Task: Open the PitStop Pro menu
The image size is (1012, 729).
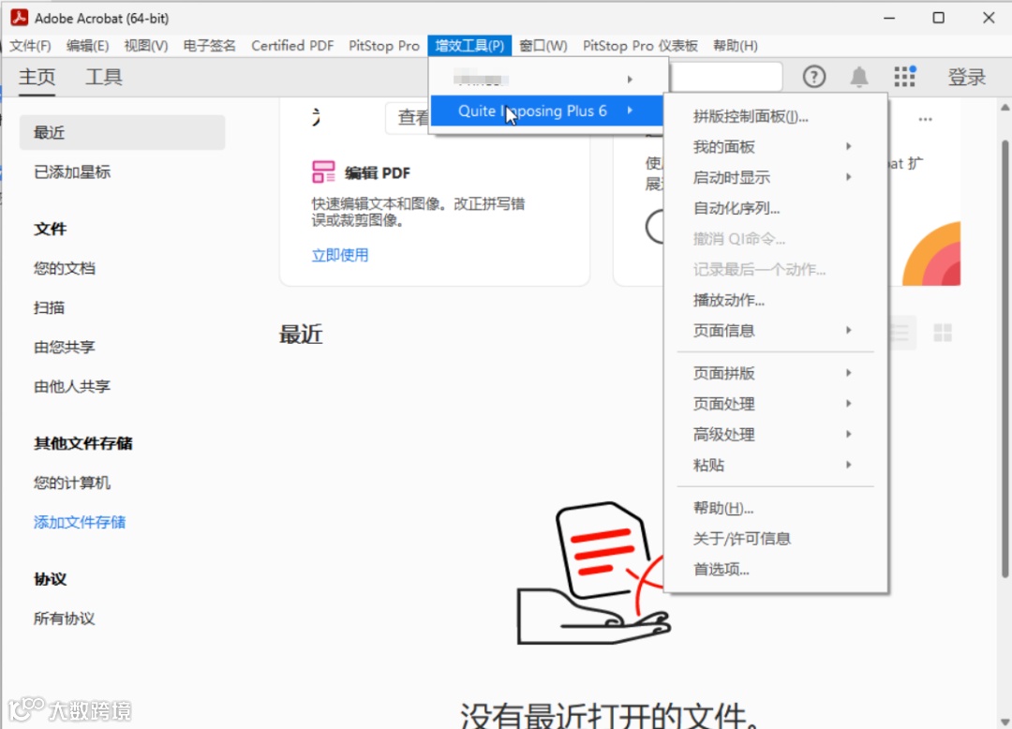Action: point(384,46)
